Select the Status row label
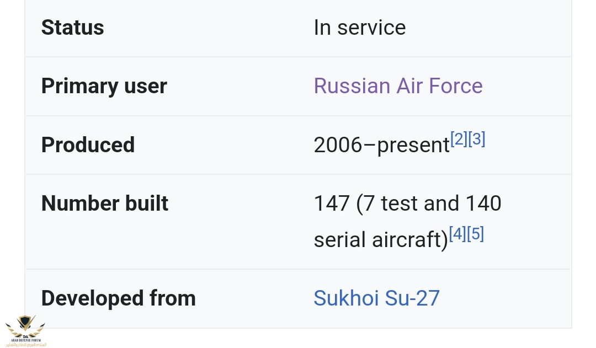This screenshot has width=596, height=348. click(x=73, y=28)
